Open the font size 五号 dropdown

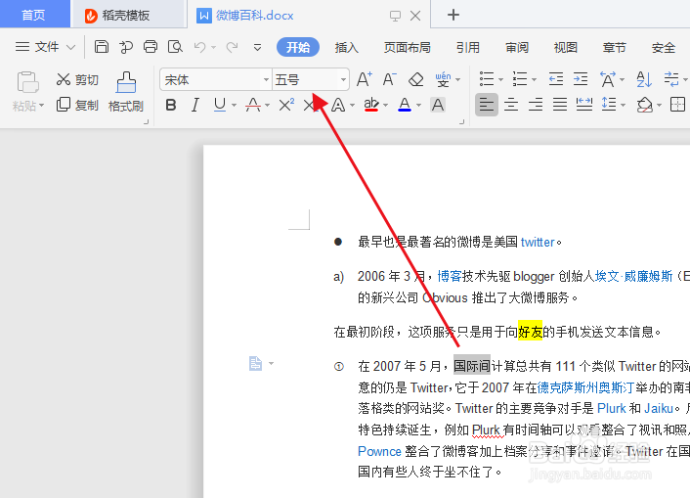pos(343,80)
